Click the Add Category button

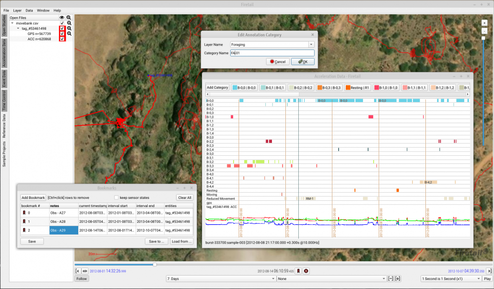point(217,88)
